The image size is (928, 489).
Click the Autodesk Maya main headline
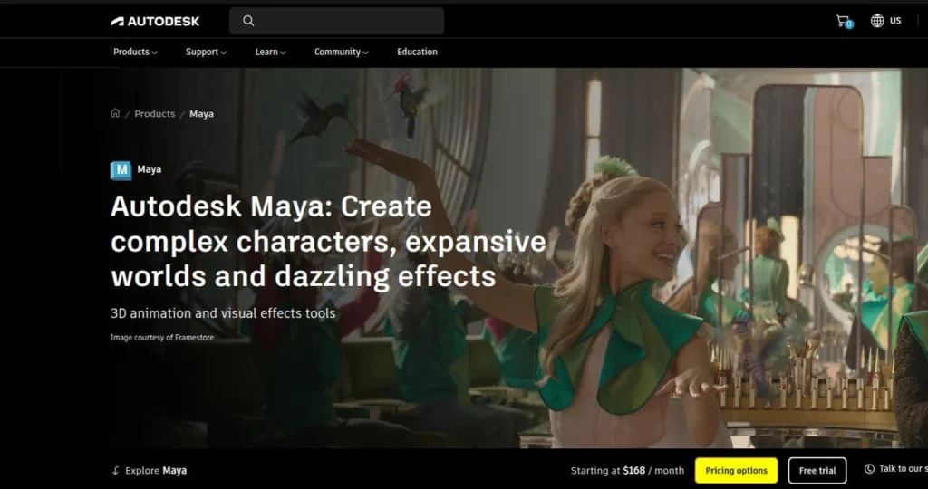(328, 241)
